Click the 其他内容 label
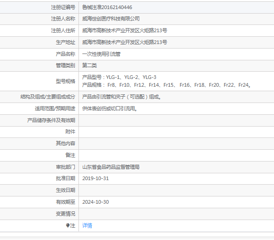 pyautogui.click(x=65, y=143)
